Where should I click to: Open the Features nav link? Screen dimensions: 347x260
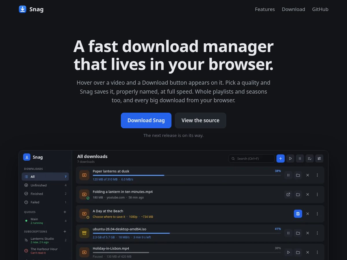tap(265, 9)
